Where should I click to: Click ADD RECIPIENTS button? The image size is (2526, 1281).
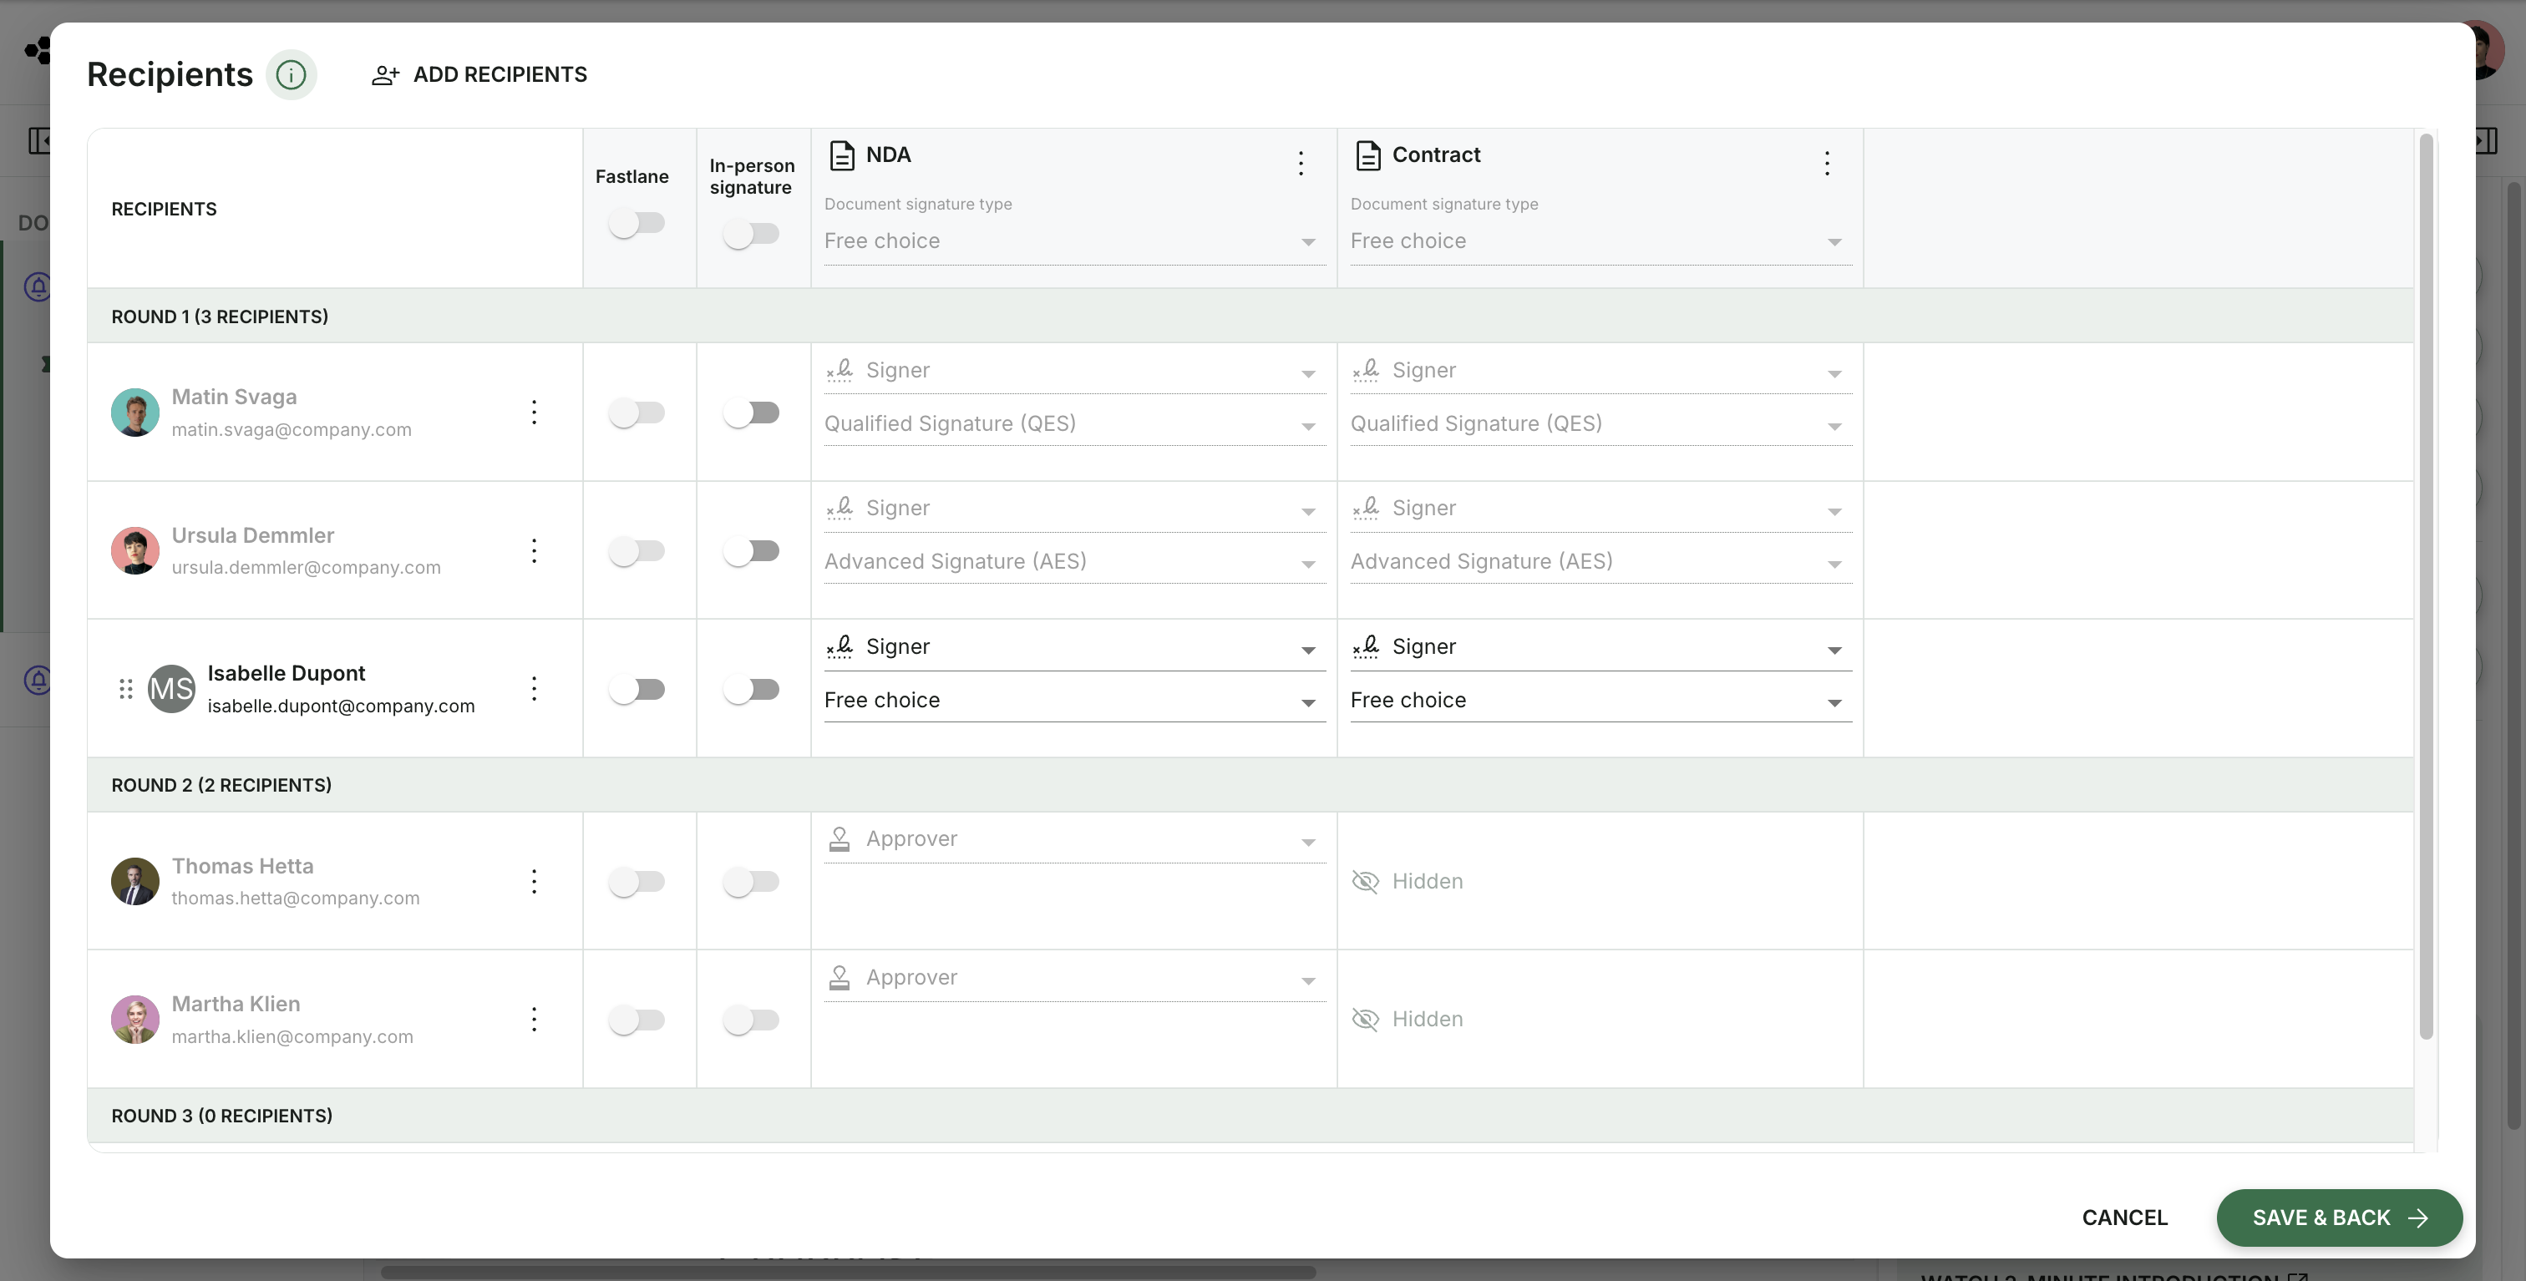pyautogui.click(x=479, y=74)
